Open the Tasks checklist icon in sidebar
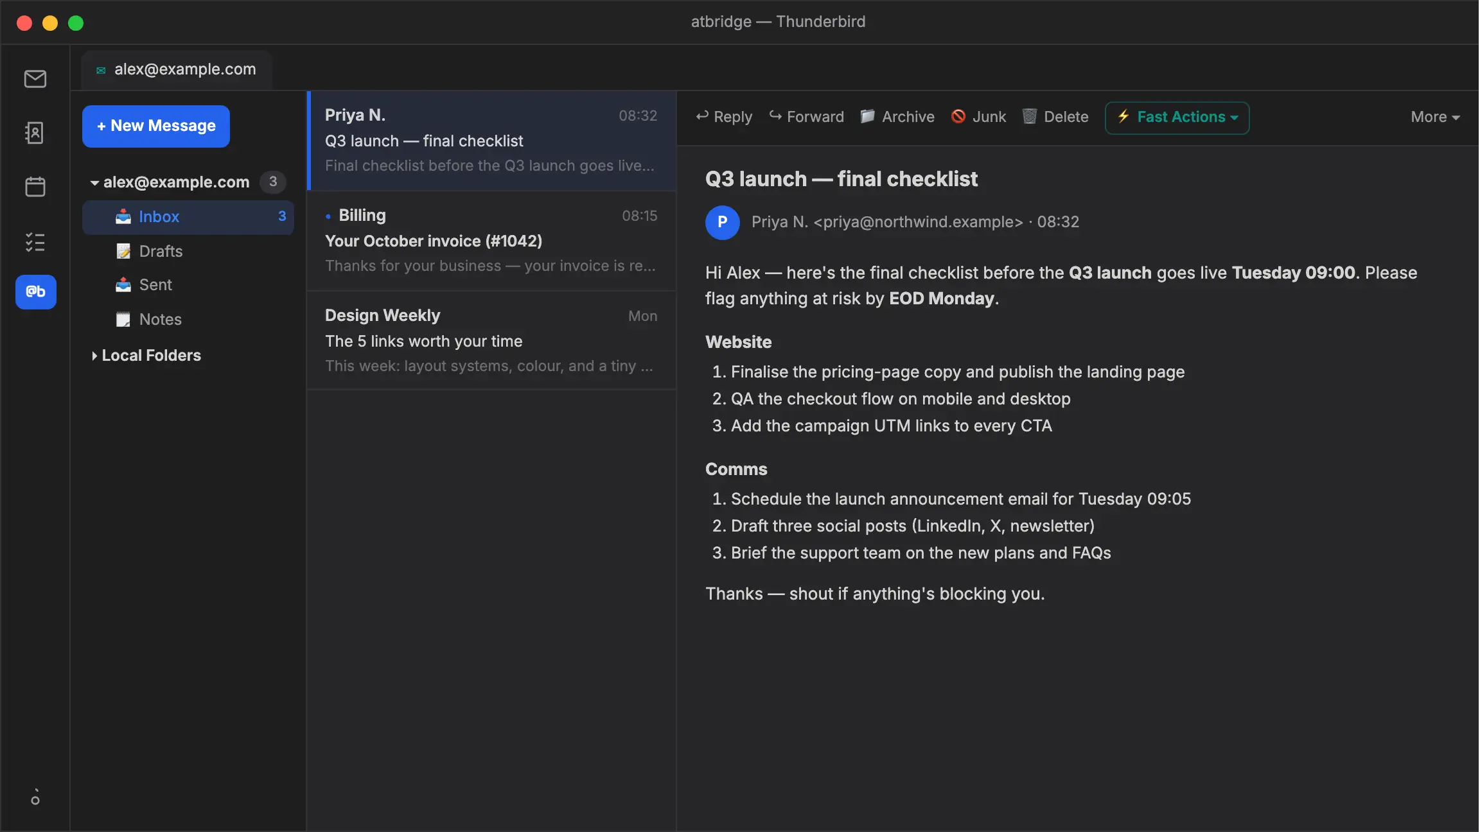The width and height of the screenshot is (1480, 832). (35, 242)
